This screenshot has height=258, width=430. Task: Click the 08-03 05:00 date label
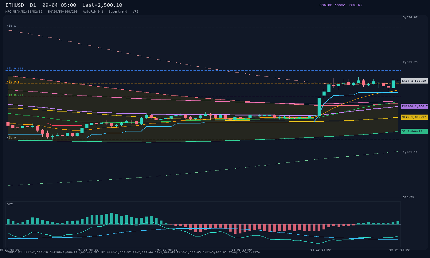[242, 250]
